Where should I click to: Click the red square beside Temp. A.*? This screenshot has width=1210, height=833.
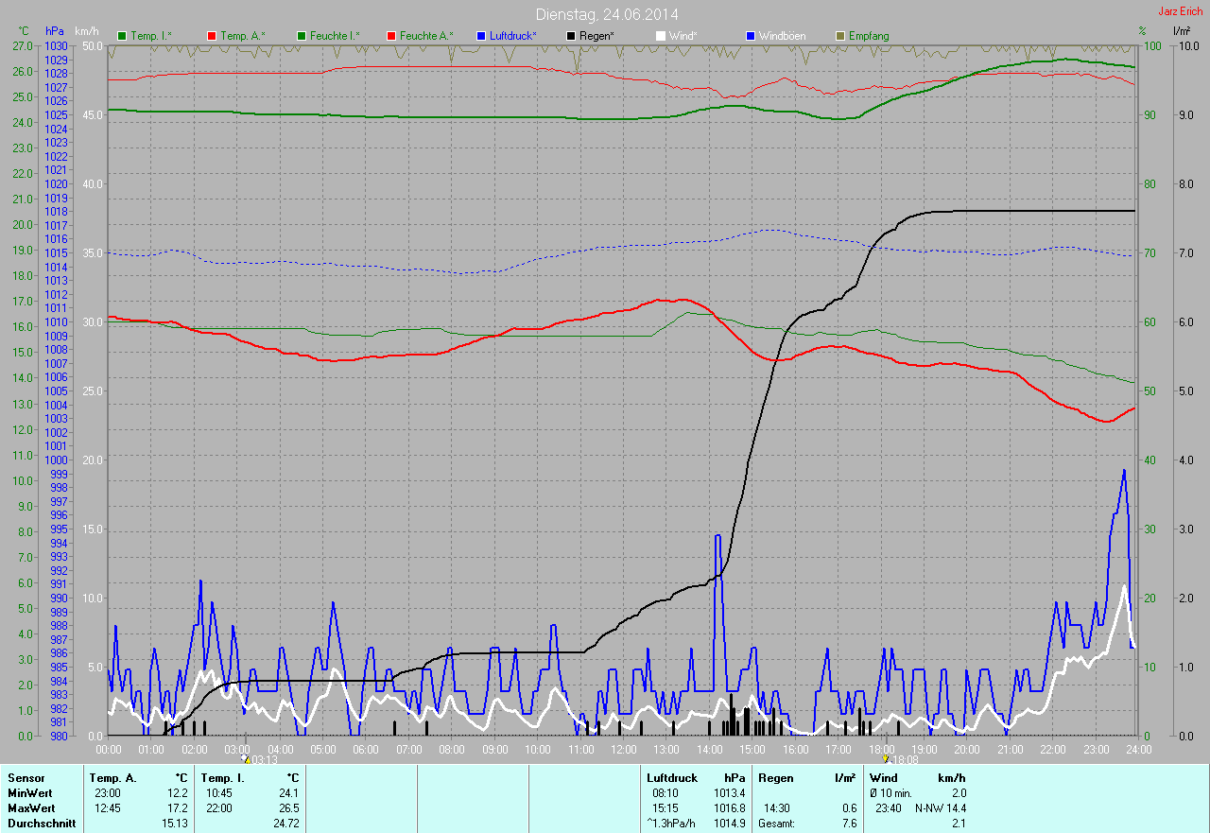coord(212,36)
